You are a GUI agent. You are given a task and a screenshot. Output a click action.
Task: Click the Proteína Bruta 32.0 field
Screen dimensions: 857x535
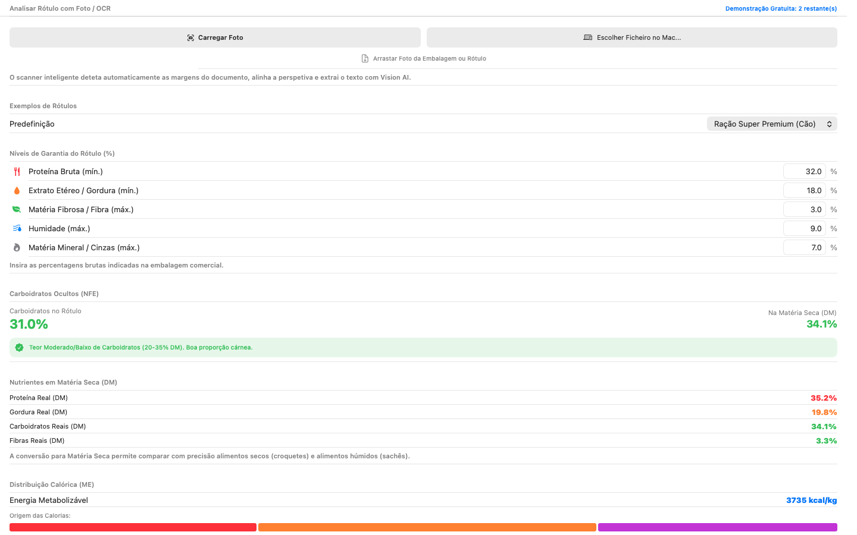click(x=805, y=171)
